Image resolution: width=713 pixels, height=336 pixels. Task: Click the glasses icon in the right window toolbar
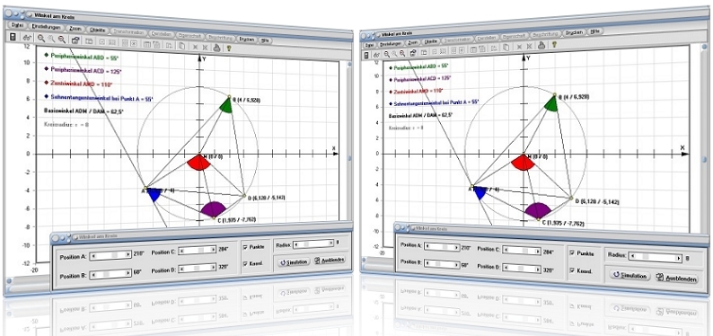[376, 55]
